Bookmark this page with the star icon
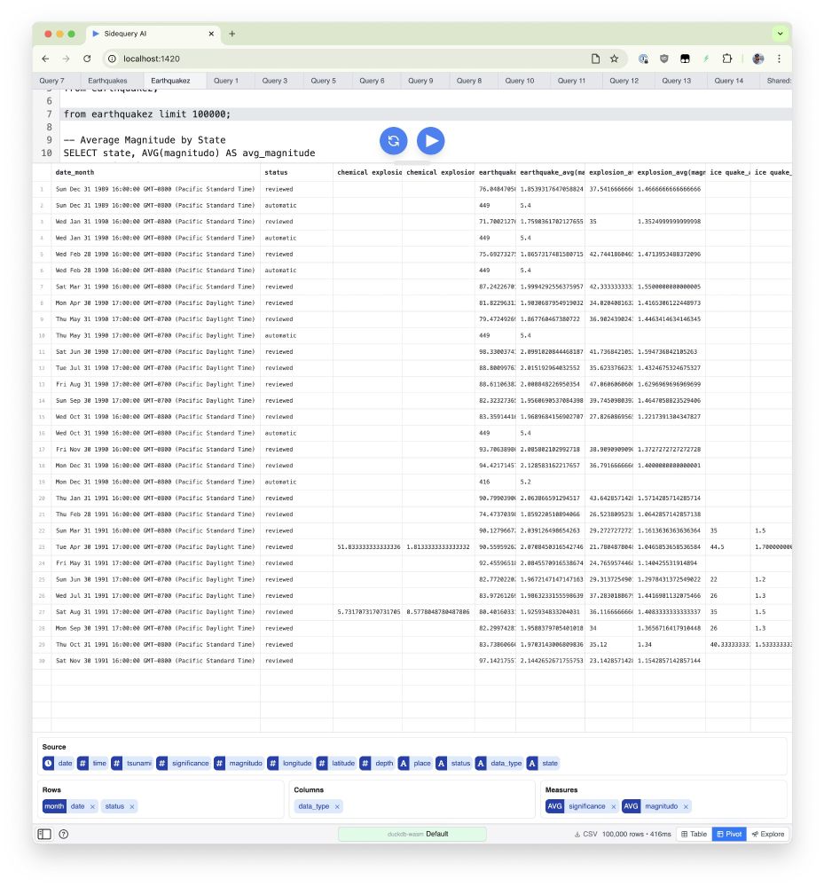This screenshot has height=887, width=824. 614,59
